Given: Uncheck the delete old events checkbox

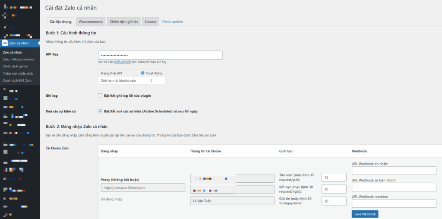Looking at the screenshot, I should (100, 111).
